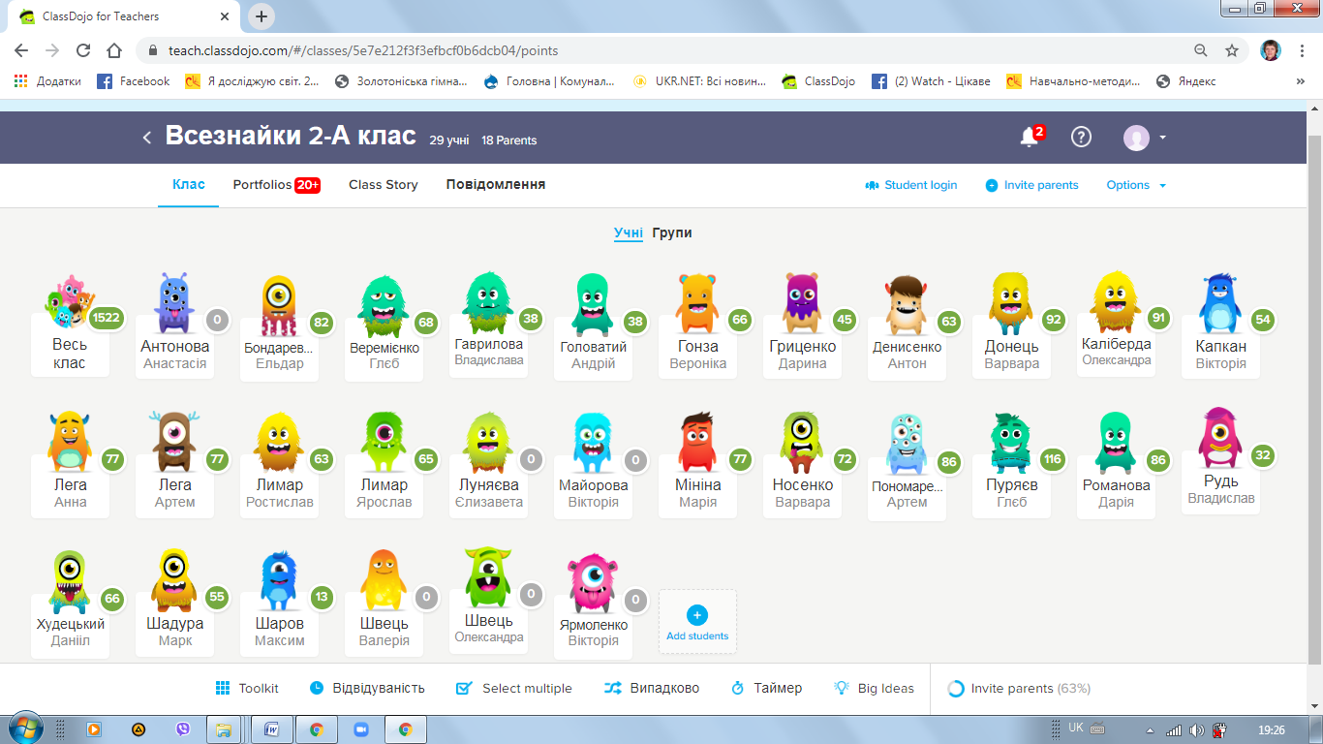This screenshot has width=1323, height=744.
Task: Switch to the Групи view
Action: (x=672, y=232)
